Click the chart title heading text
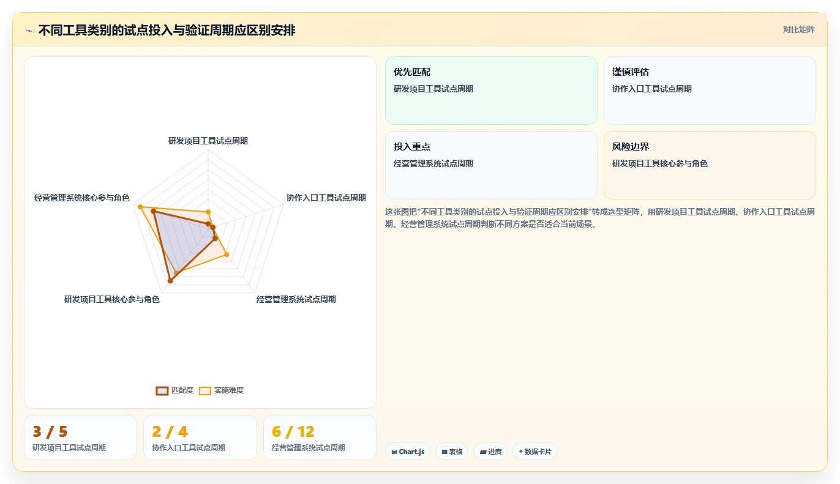 [x=167, y=31]
